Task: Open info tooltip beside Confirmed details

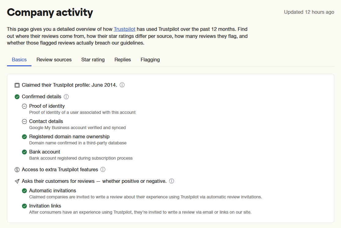Action: click(66, 96)
